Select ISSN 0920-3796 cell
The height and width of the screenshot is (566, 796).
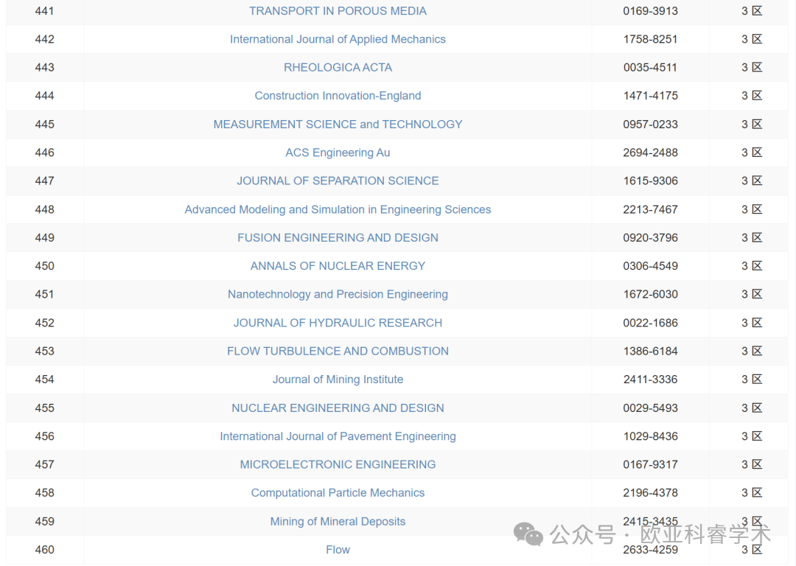pos(650,237)
